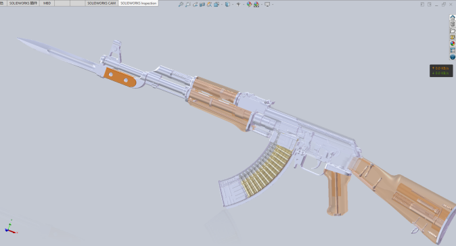Open the View Orientation dropdown arrow
Screen dimensions: 456x246
point(222,4)
